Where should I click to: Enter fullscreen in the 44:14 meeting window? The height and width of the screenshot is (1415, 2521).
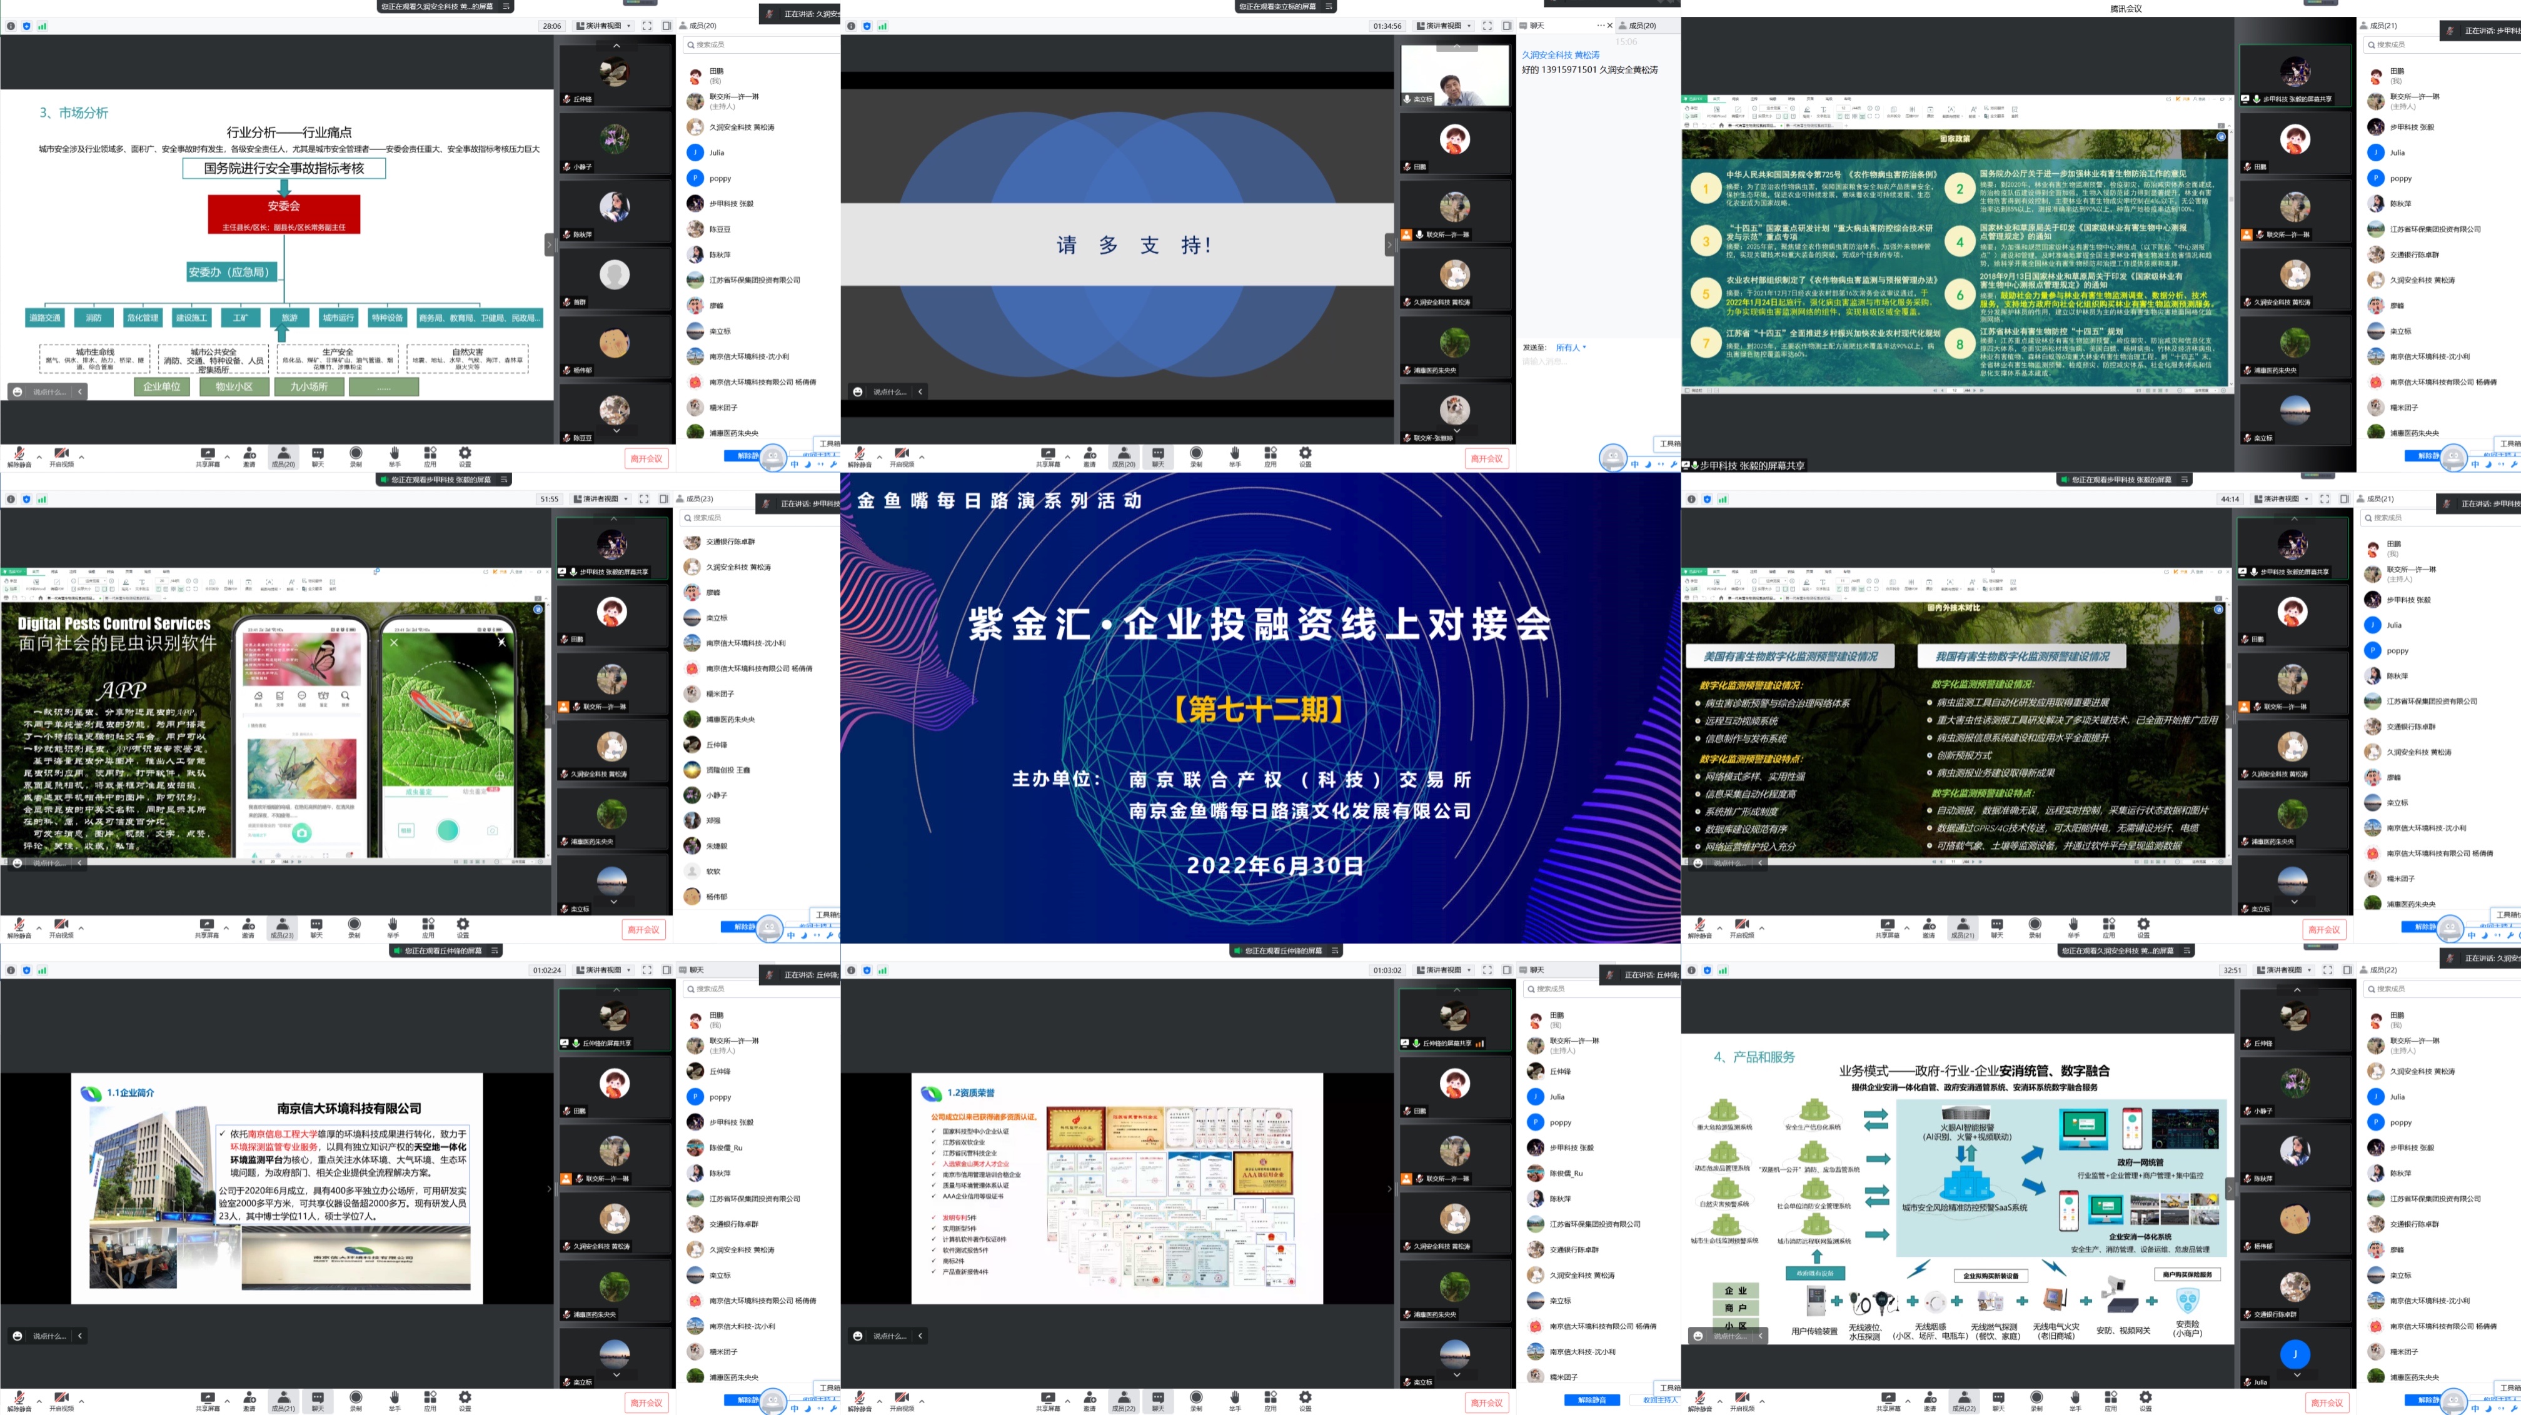click(x=2324, y=499)
